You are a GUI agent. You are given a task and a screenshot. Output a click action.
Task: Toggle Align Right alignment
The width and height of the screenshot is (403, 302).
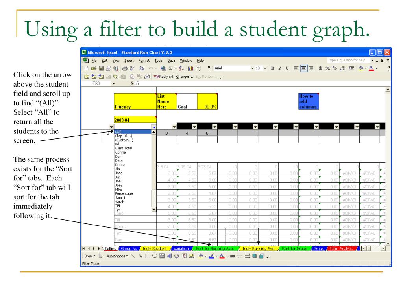pyautogui.click(x=311, y=68)
